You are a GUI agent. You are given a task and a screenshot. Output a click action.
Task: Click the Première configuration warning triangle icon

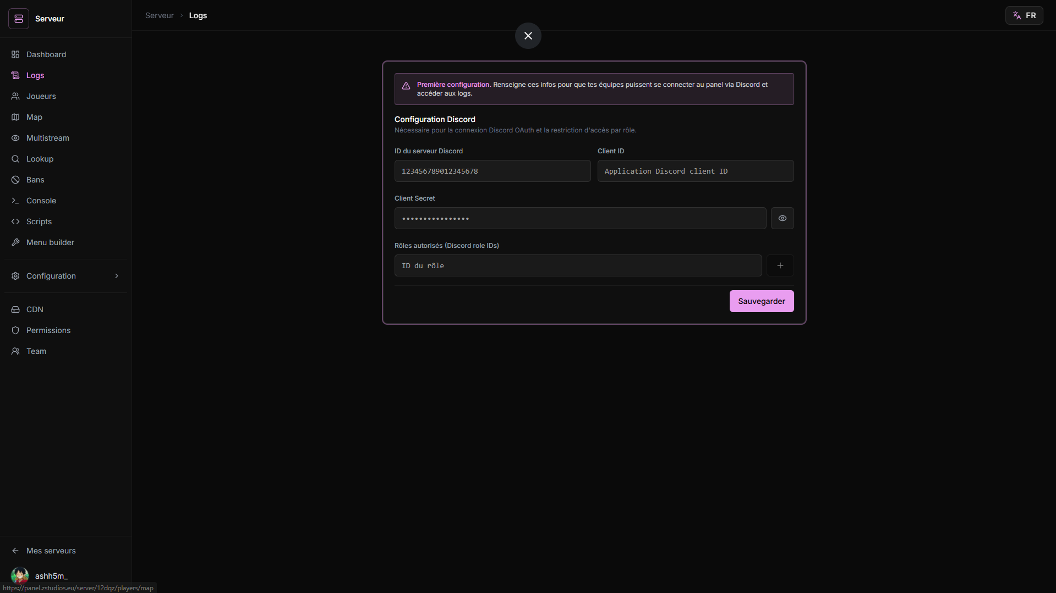406,86
